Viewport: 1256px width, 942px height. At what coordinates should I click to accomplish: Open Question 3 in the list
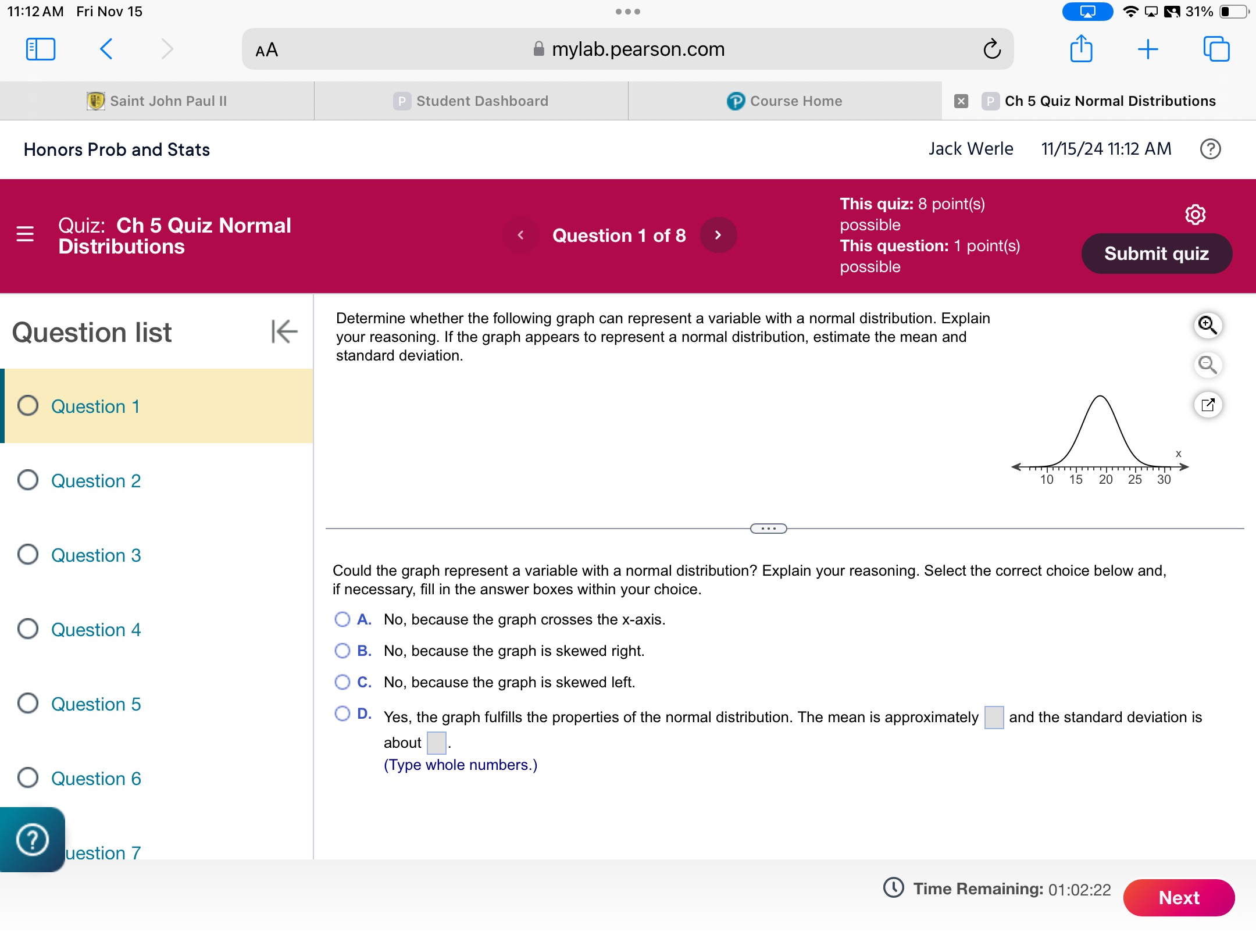[157, 555]
